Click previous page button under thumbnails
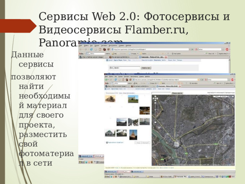 click(138, 143)
